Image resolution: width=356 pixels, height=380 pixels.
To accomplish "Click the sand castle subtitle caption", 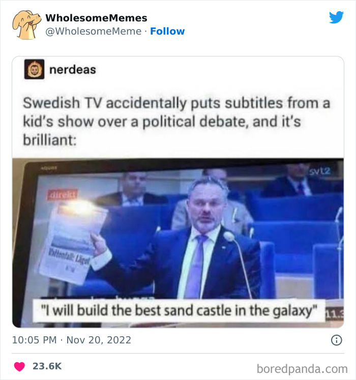I will [x=179, y=311].
